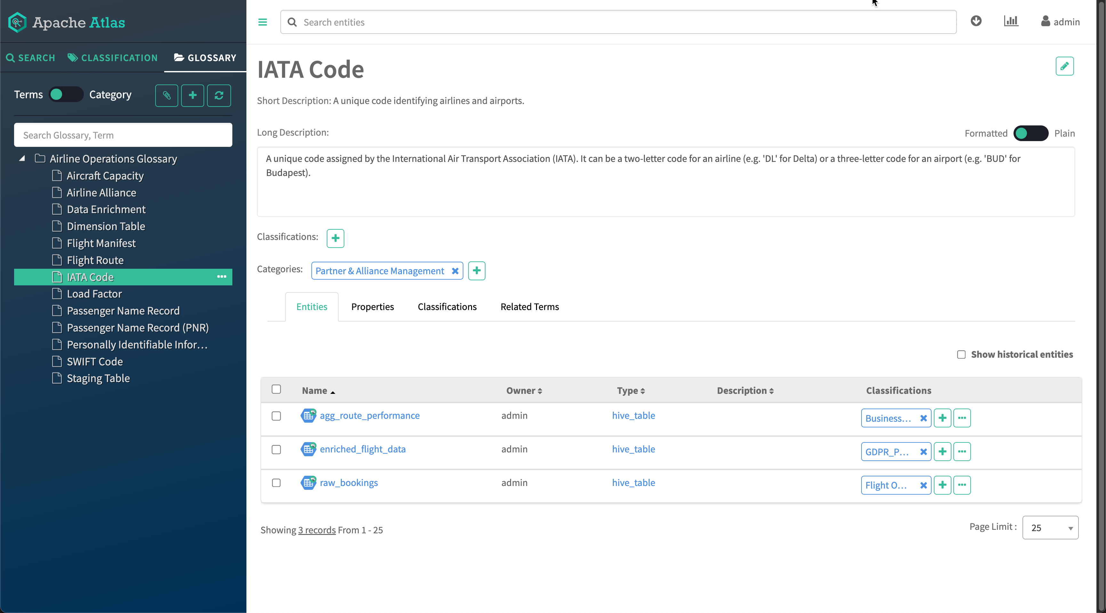Click the plus icon to create glossary term
Viewport: 1106px width, 613px height.
(192, 95)
